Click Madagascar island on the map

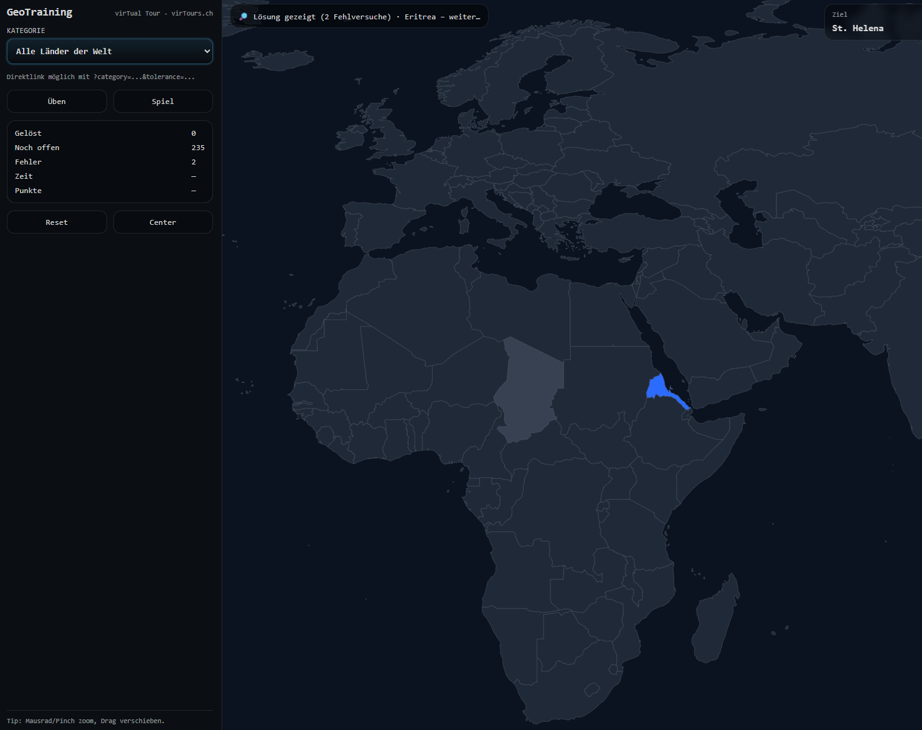715,620
